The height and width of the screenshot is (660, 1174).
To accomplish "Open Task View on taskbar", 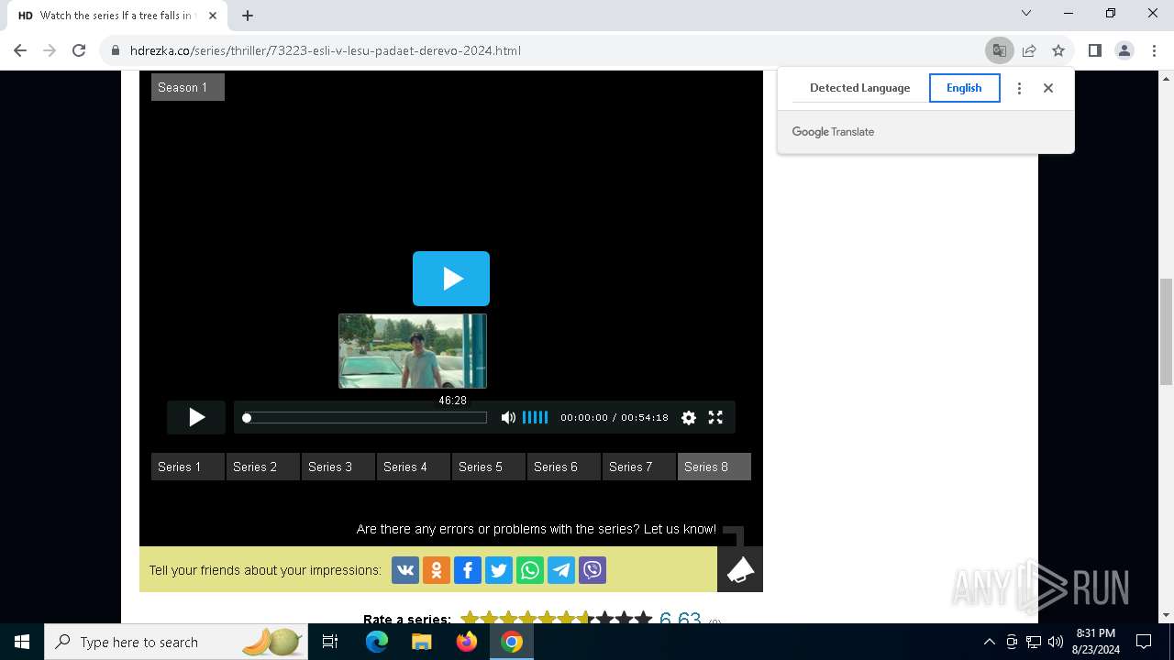I will [x=331, y=642].
